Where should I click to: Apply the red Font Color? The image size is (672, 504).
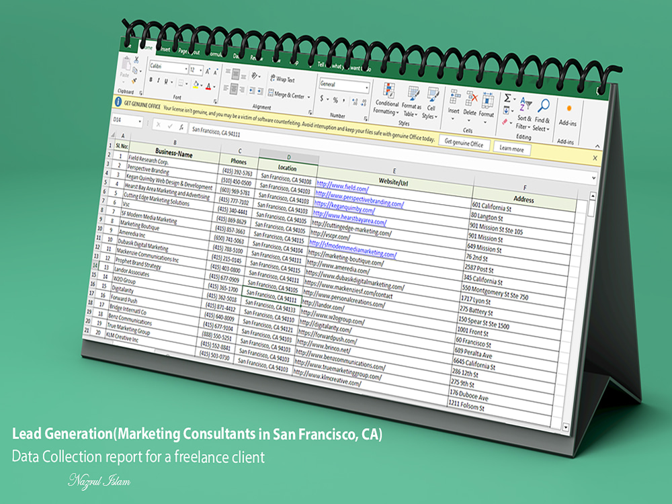coord(208,86)
